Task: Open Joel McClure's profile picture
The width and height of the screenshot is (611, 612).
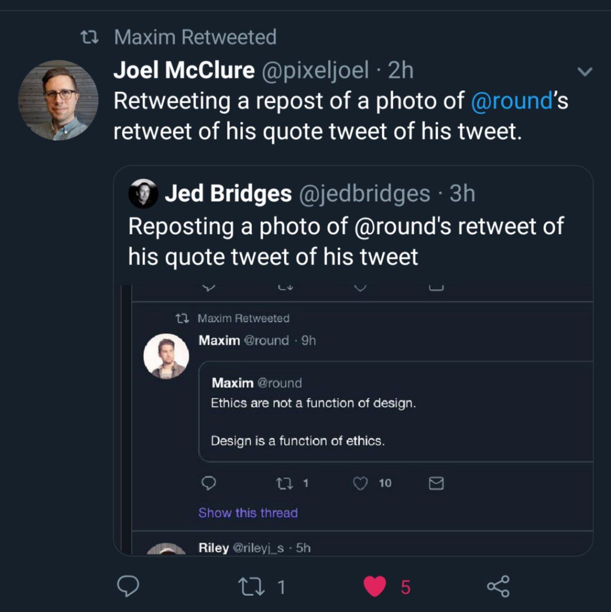Action: 58,100
